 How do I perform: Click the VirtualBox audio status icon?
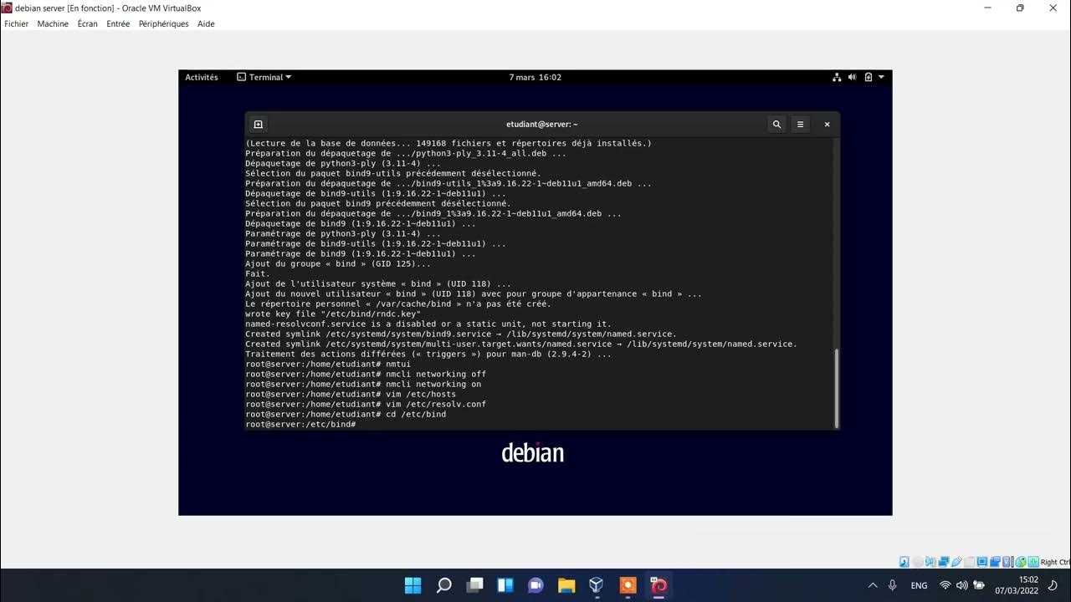[930, 562]
